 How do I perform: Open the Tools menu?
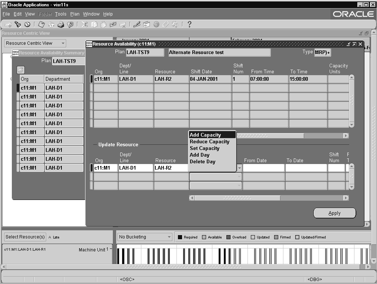tap(61, 14)
